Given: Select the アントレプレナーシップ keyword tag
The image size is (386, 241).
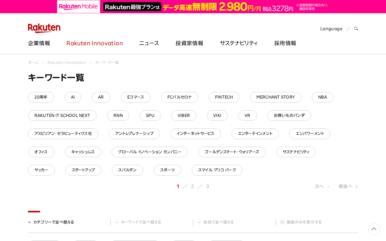Looking at the screenshot, I should 134,134.
